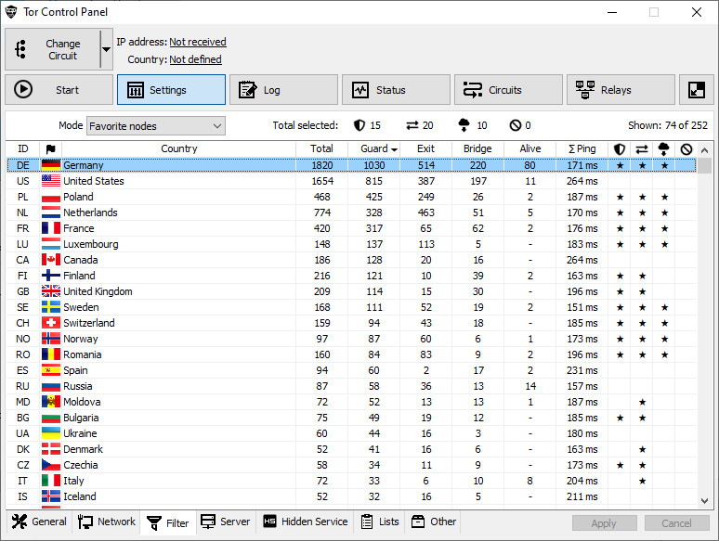Viewport: 719px width, 541px height.
Task: Click the shield entry nodes column header icon
Action: pos(620,148)
